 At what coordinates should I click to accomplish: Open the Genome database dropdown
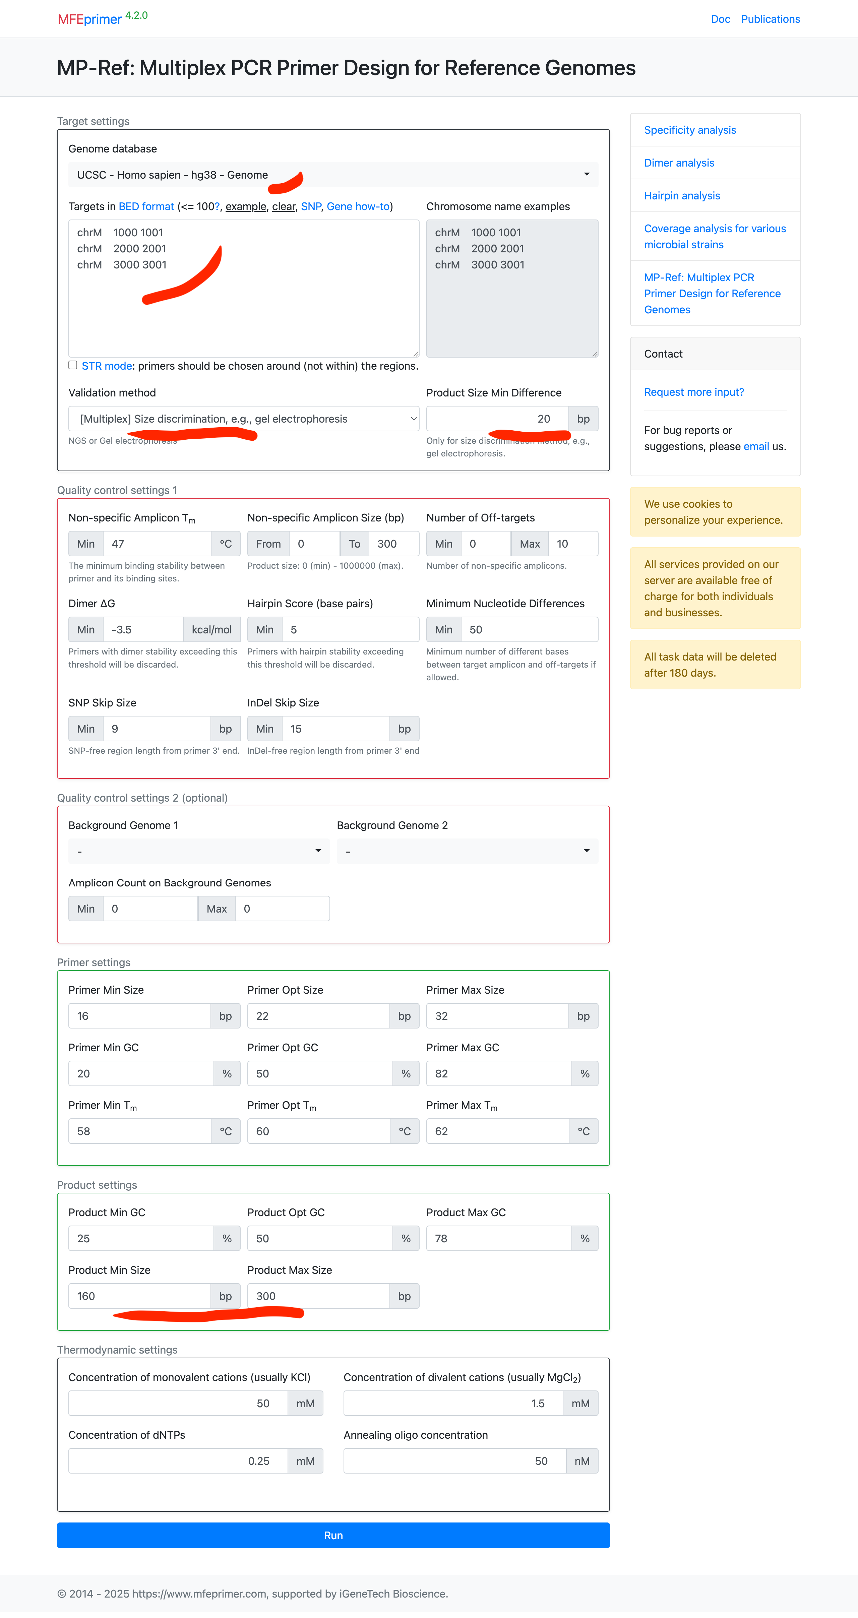333,175
